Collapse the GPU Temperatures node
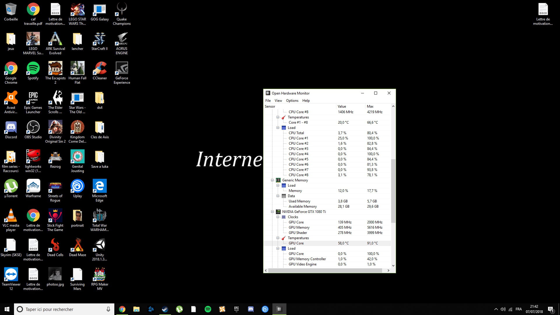The image size is (560, 315). [278, 238]
